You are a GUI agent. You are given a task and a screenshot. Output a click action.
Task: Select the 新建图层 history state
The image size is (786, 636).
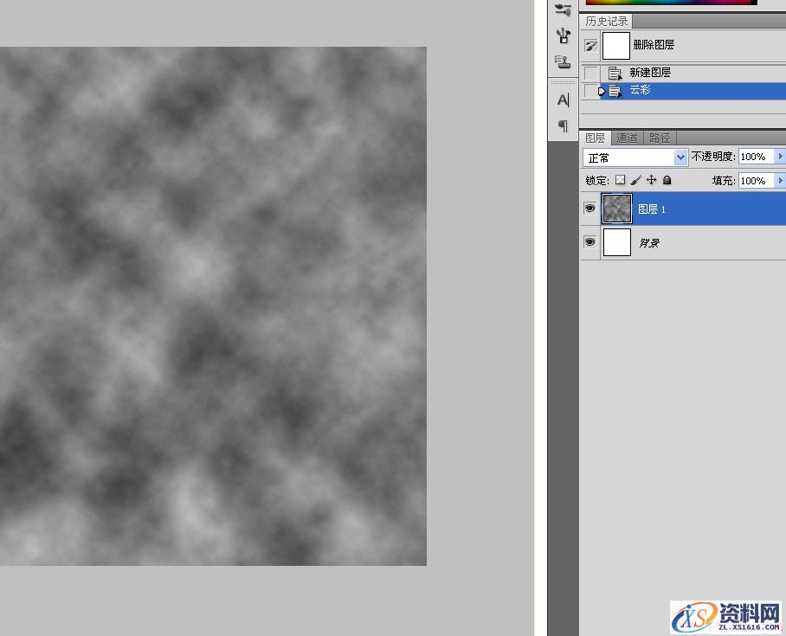[650, 73]
